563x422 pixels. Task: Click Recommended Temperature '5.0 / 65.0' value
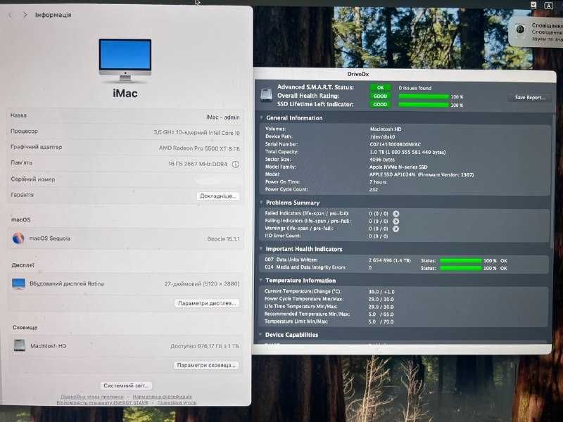click(x=381, y=314)
